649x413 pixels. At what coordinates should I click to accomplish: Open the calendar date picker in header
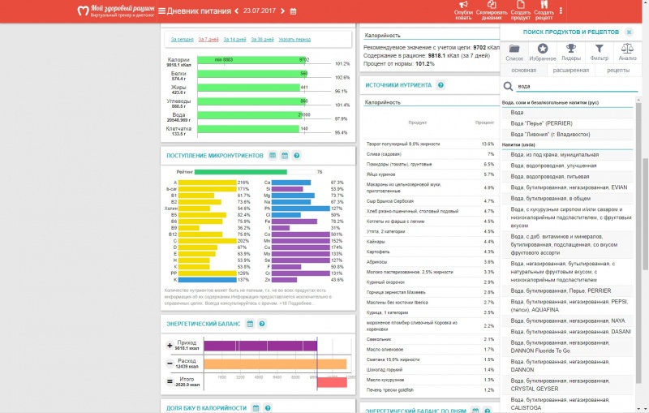point(293,11)
